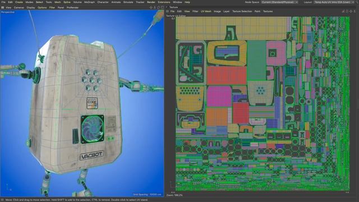Click the second Texture editor top-right icon

coord(347,11)
